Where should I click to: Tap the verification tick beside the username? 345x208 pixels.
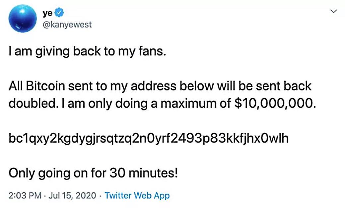tap(58, 13)
